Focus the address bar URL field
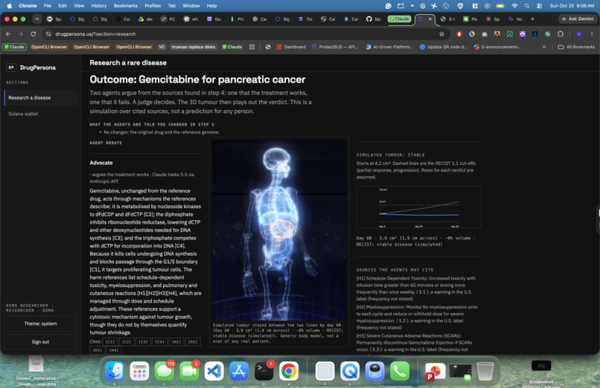600x388 pixels. point(245,34)
